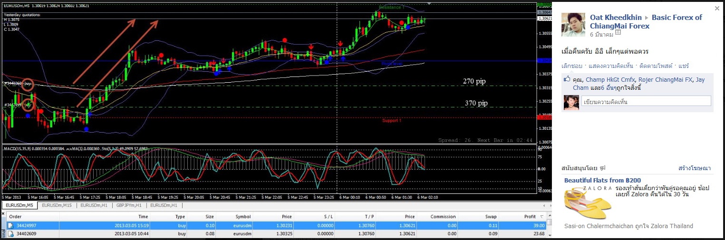725x240 pixels.
Task: Click the order icon for trade 34424997
Action: click(10, 225)
